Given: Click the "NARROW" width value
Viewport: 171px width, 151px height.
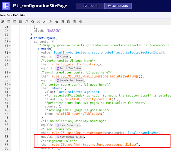Looking at the screenshot, I should click(54, 31).
